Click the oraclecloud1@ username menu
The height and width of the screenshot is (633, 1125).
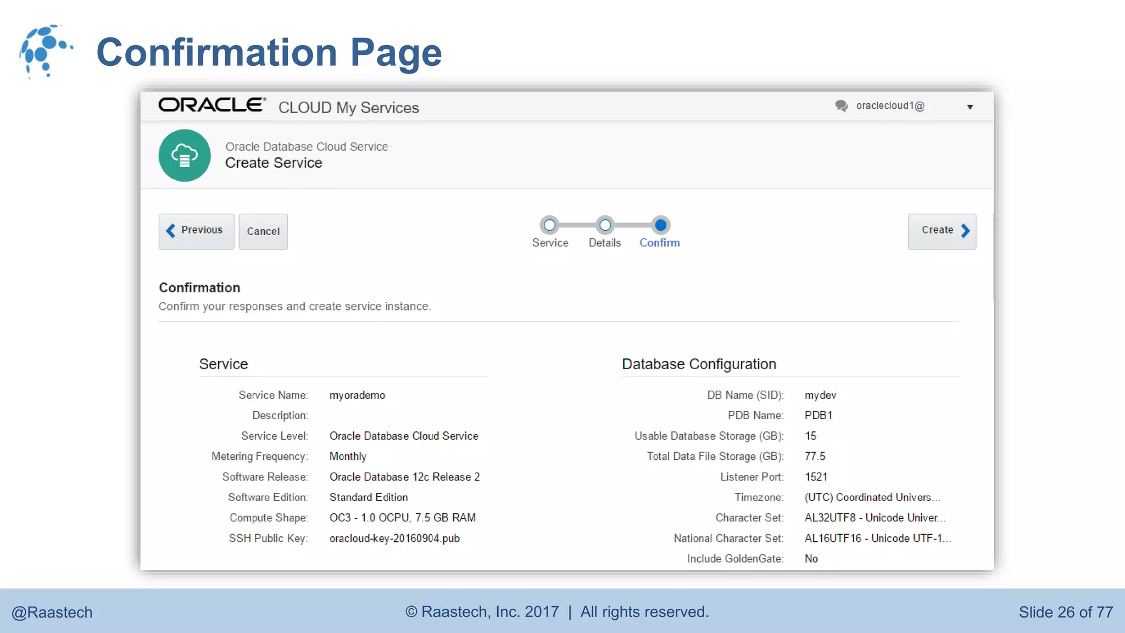click(890, 105)
